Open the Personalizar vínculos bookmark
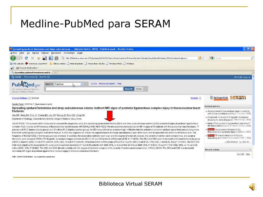Image resolution: width=263 pixels, height=197 pixels. pyautogui.click(x=95, y=64)
